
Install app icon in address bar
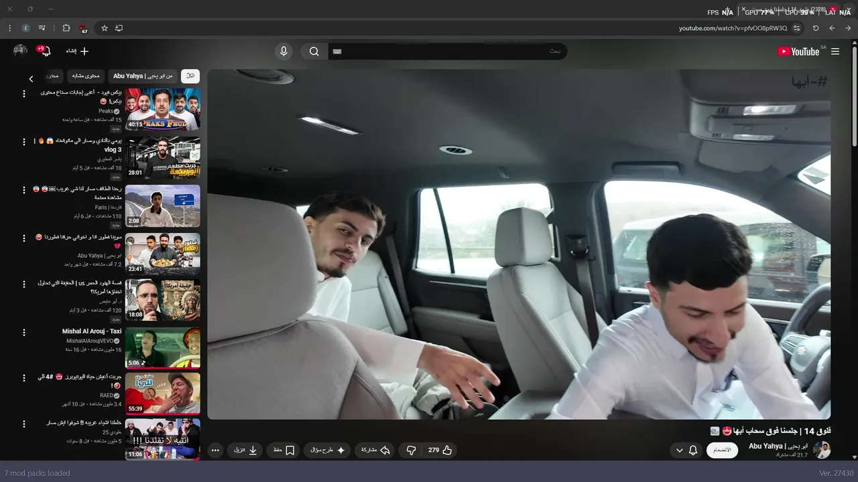point(119,28)
